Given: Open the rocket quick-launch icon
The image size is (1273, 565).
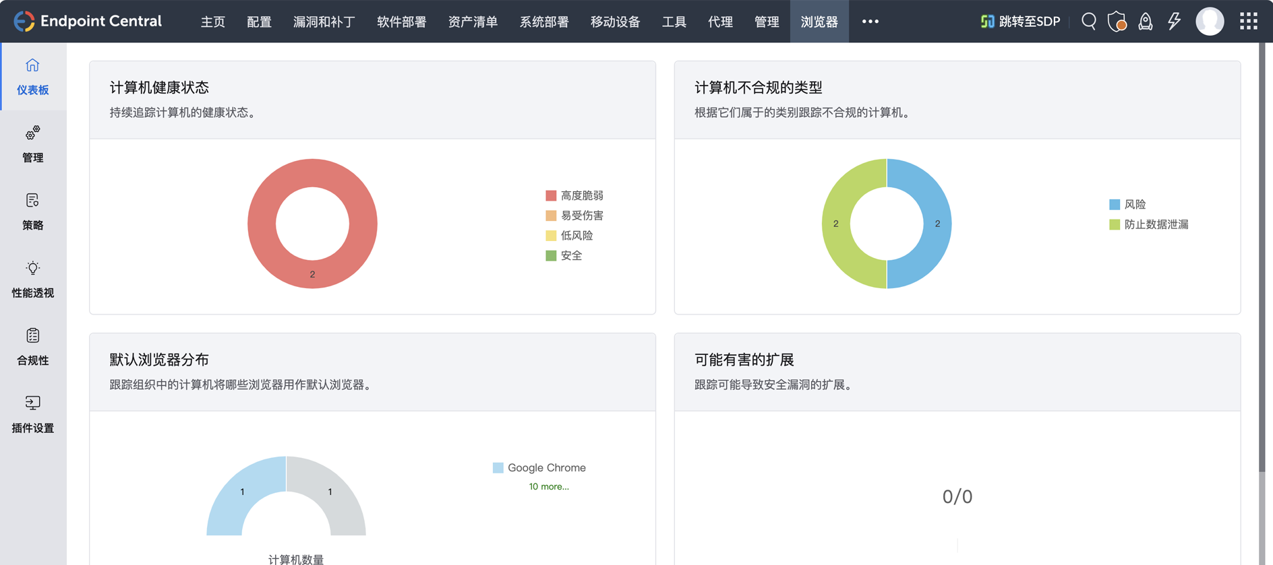Looking at the screenshot, I should (x=1145, y=22).
